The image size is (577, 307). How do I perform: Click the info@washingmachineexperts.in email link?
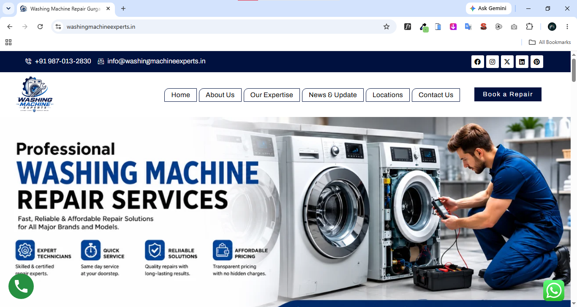tap(156, 61)
